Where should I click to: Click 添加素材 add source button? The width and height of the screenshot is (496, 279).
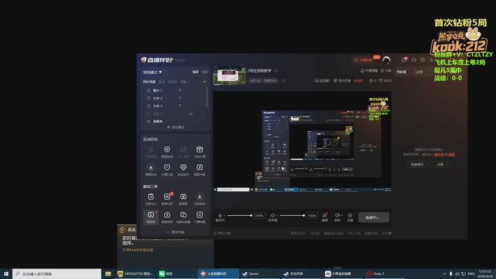point(175,127)
